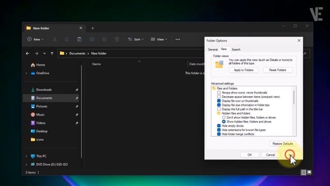Select Don't show hidden files radio button
This screenshot has height=186, width=330.
pos(224,117)
